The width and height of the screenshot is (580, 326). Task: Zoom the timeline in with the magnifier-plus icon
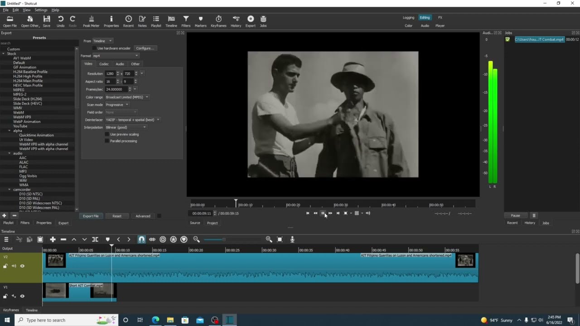[x=269, y=239]
